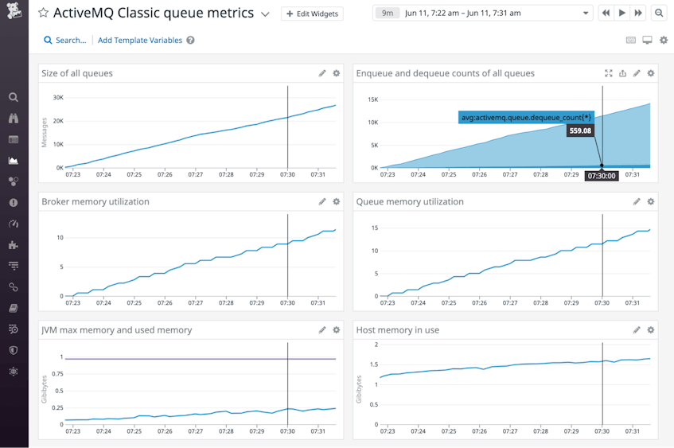The width and height of the screenshot is (674, 448).
Task: Click the Edit Widgets button
Action: [x=312, y=14]
